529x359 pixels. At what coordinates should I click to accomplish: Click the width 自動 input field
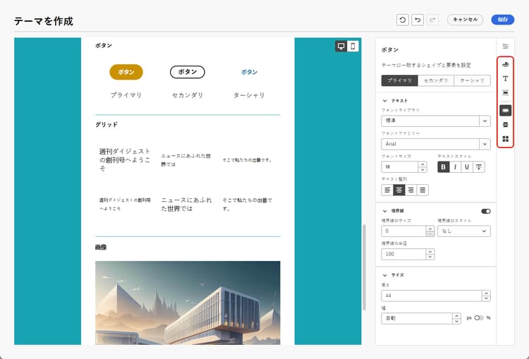tap(417, 319)
